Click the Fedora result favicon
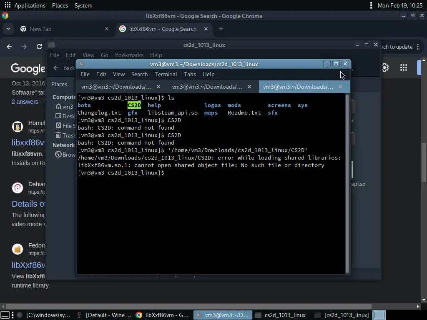 (x=18, y=249)
